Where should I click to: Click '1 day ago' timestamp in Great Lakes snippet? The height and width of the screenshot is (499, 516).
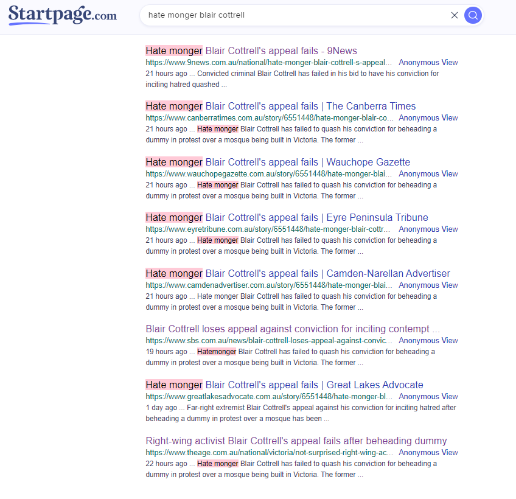click(161, 408)
